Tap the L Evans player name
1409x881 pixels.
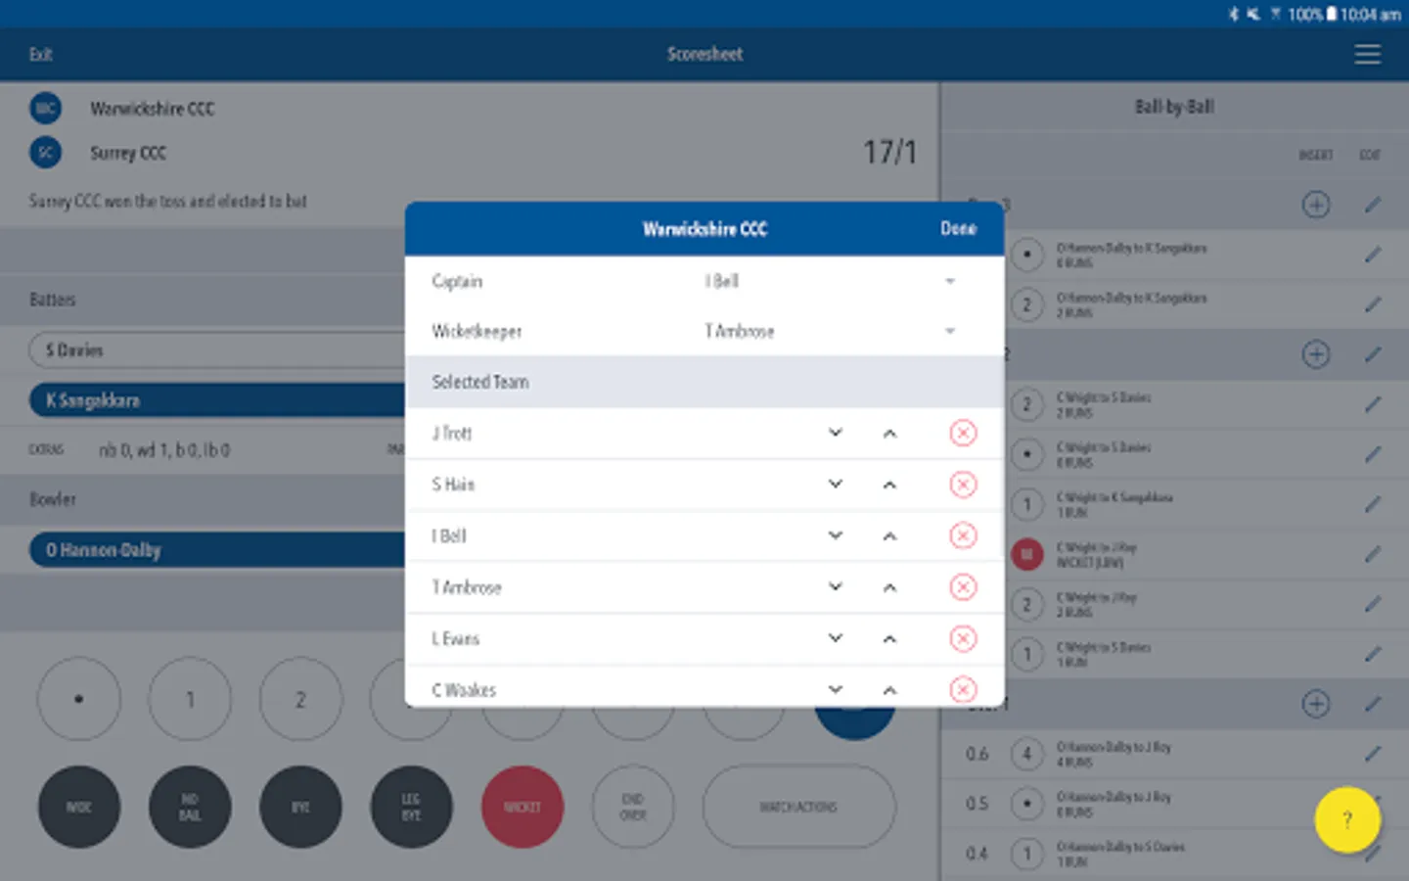pyautogui.click(x=456, y=638)
